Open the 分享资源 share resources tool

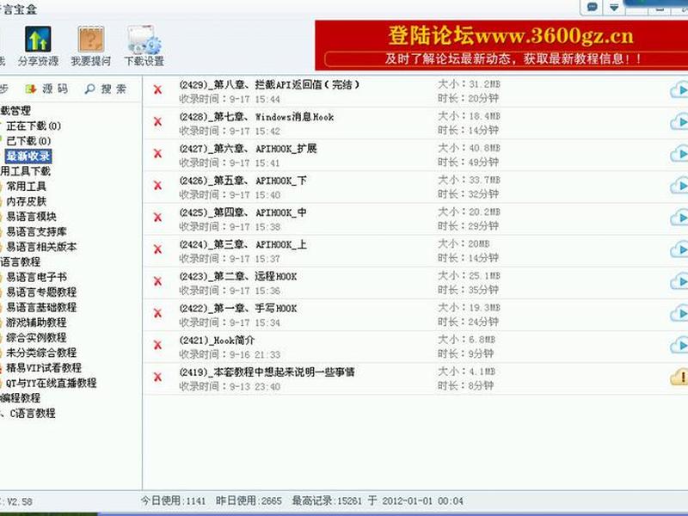click(38, 46)
